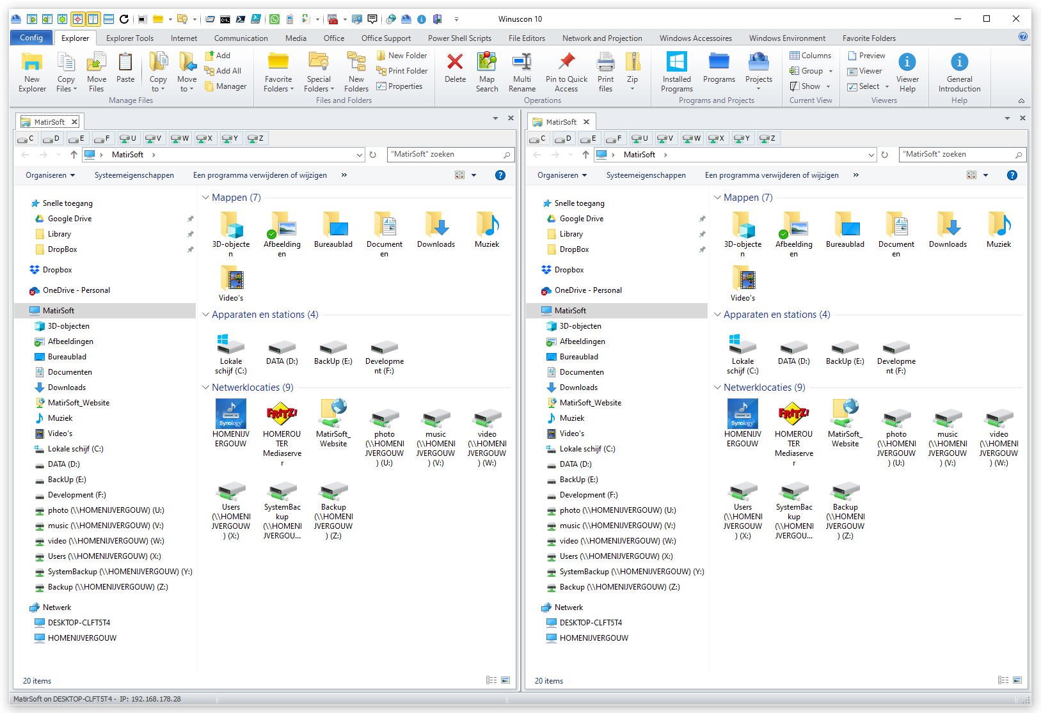Collapse the Mappen (7) group in left pane
This screenshot has width=1041, height=713.
(x=206, y=198)
